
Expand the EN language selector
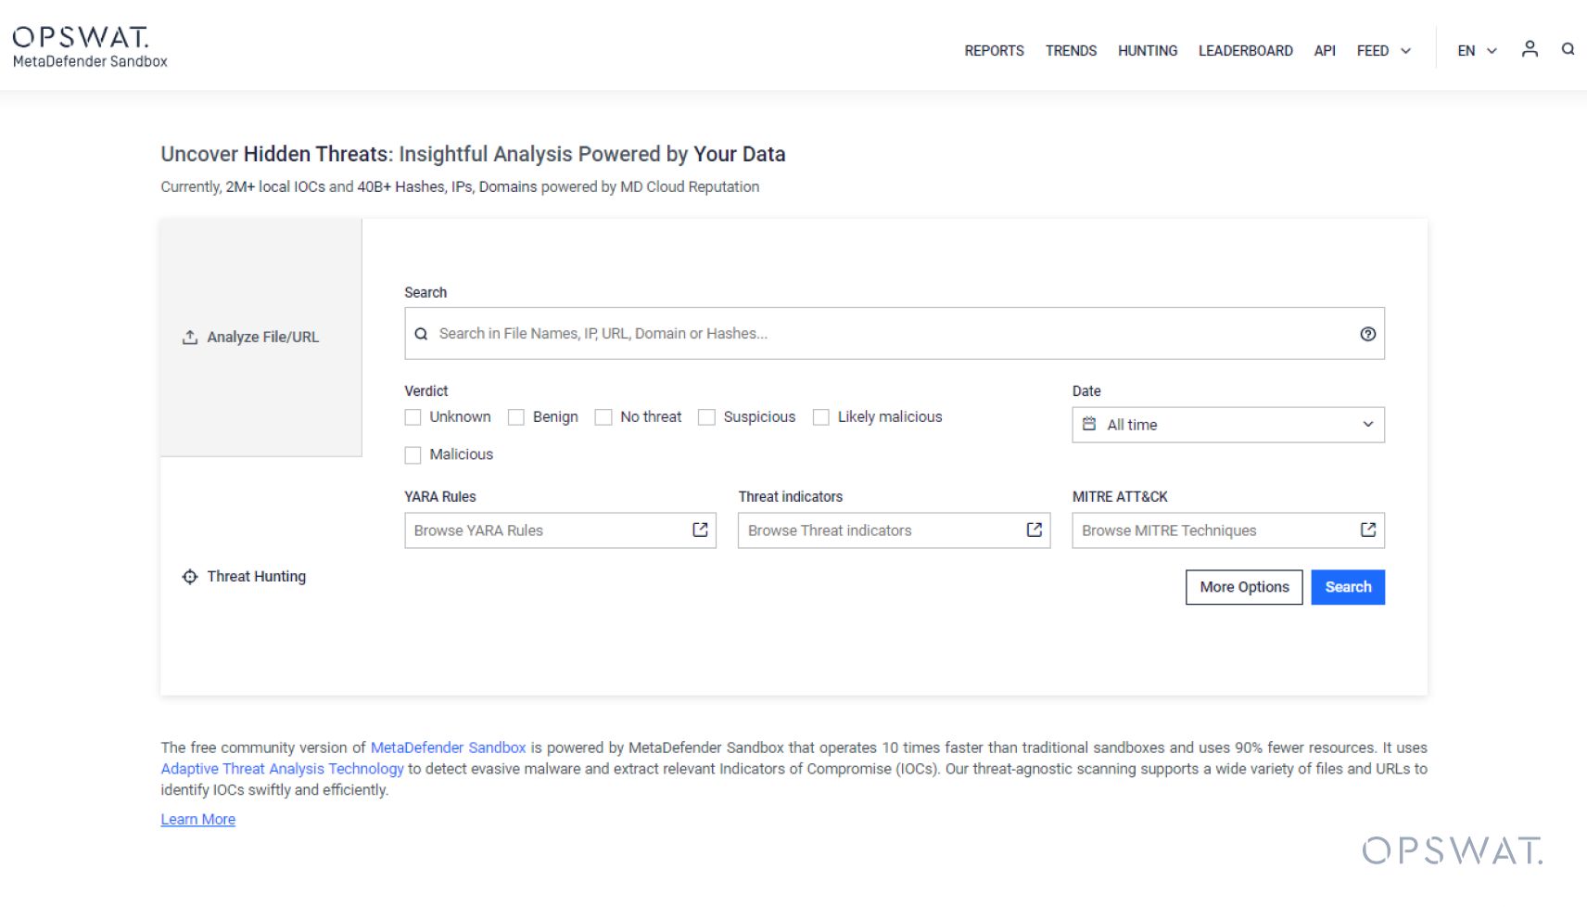[1477, 51]
